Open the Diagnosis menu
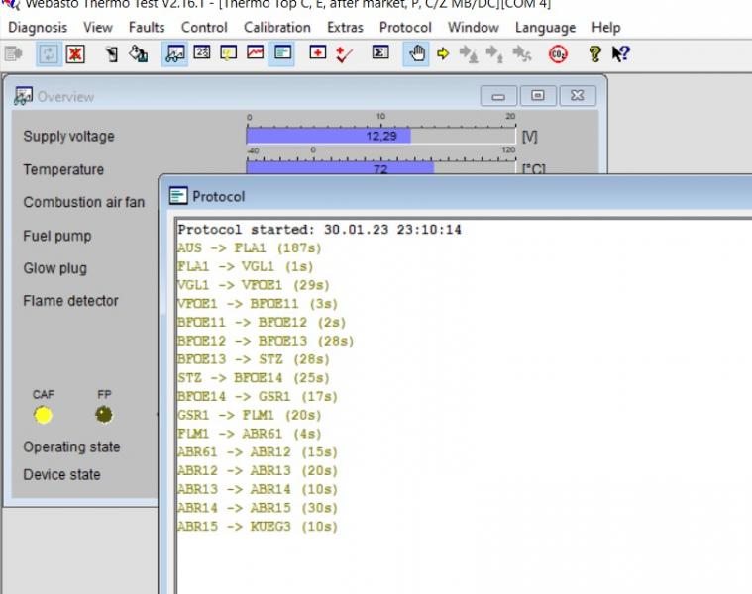 (x=38, y=28)
